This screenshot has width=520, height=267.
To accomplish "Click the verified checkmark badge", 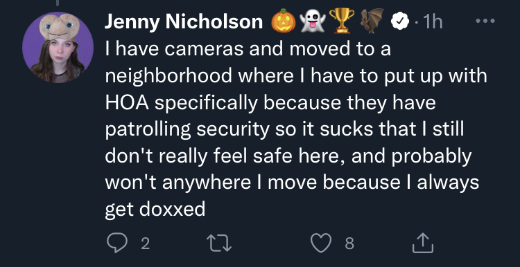I will (400, 22).
